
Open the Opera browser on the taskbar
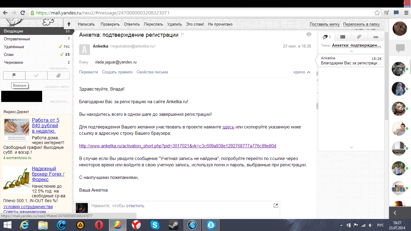[99, 225]
